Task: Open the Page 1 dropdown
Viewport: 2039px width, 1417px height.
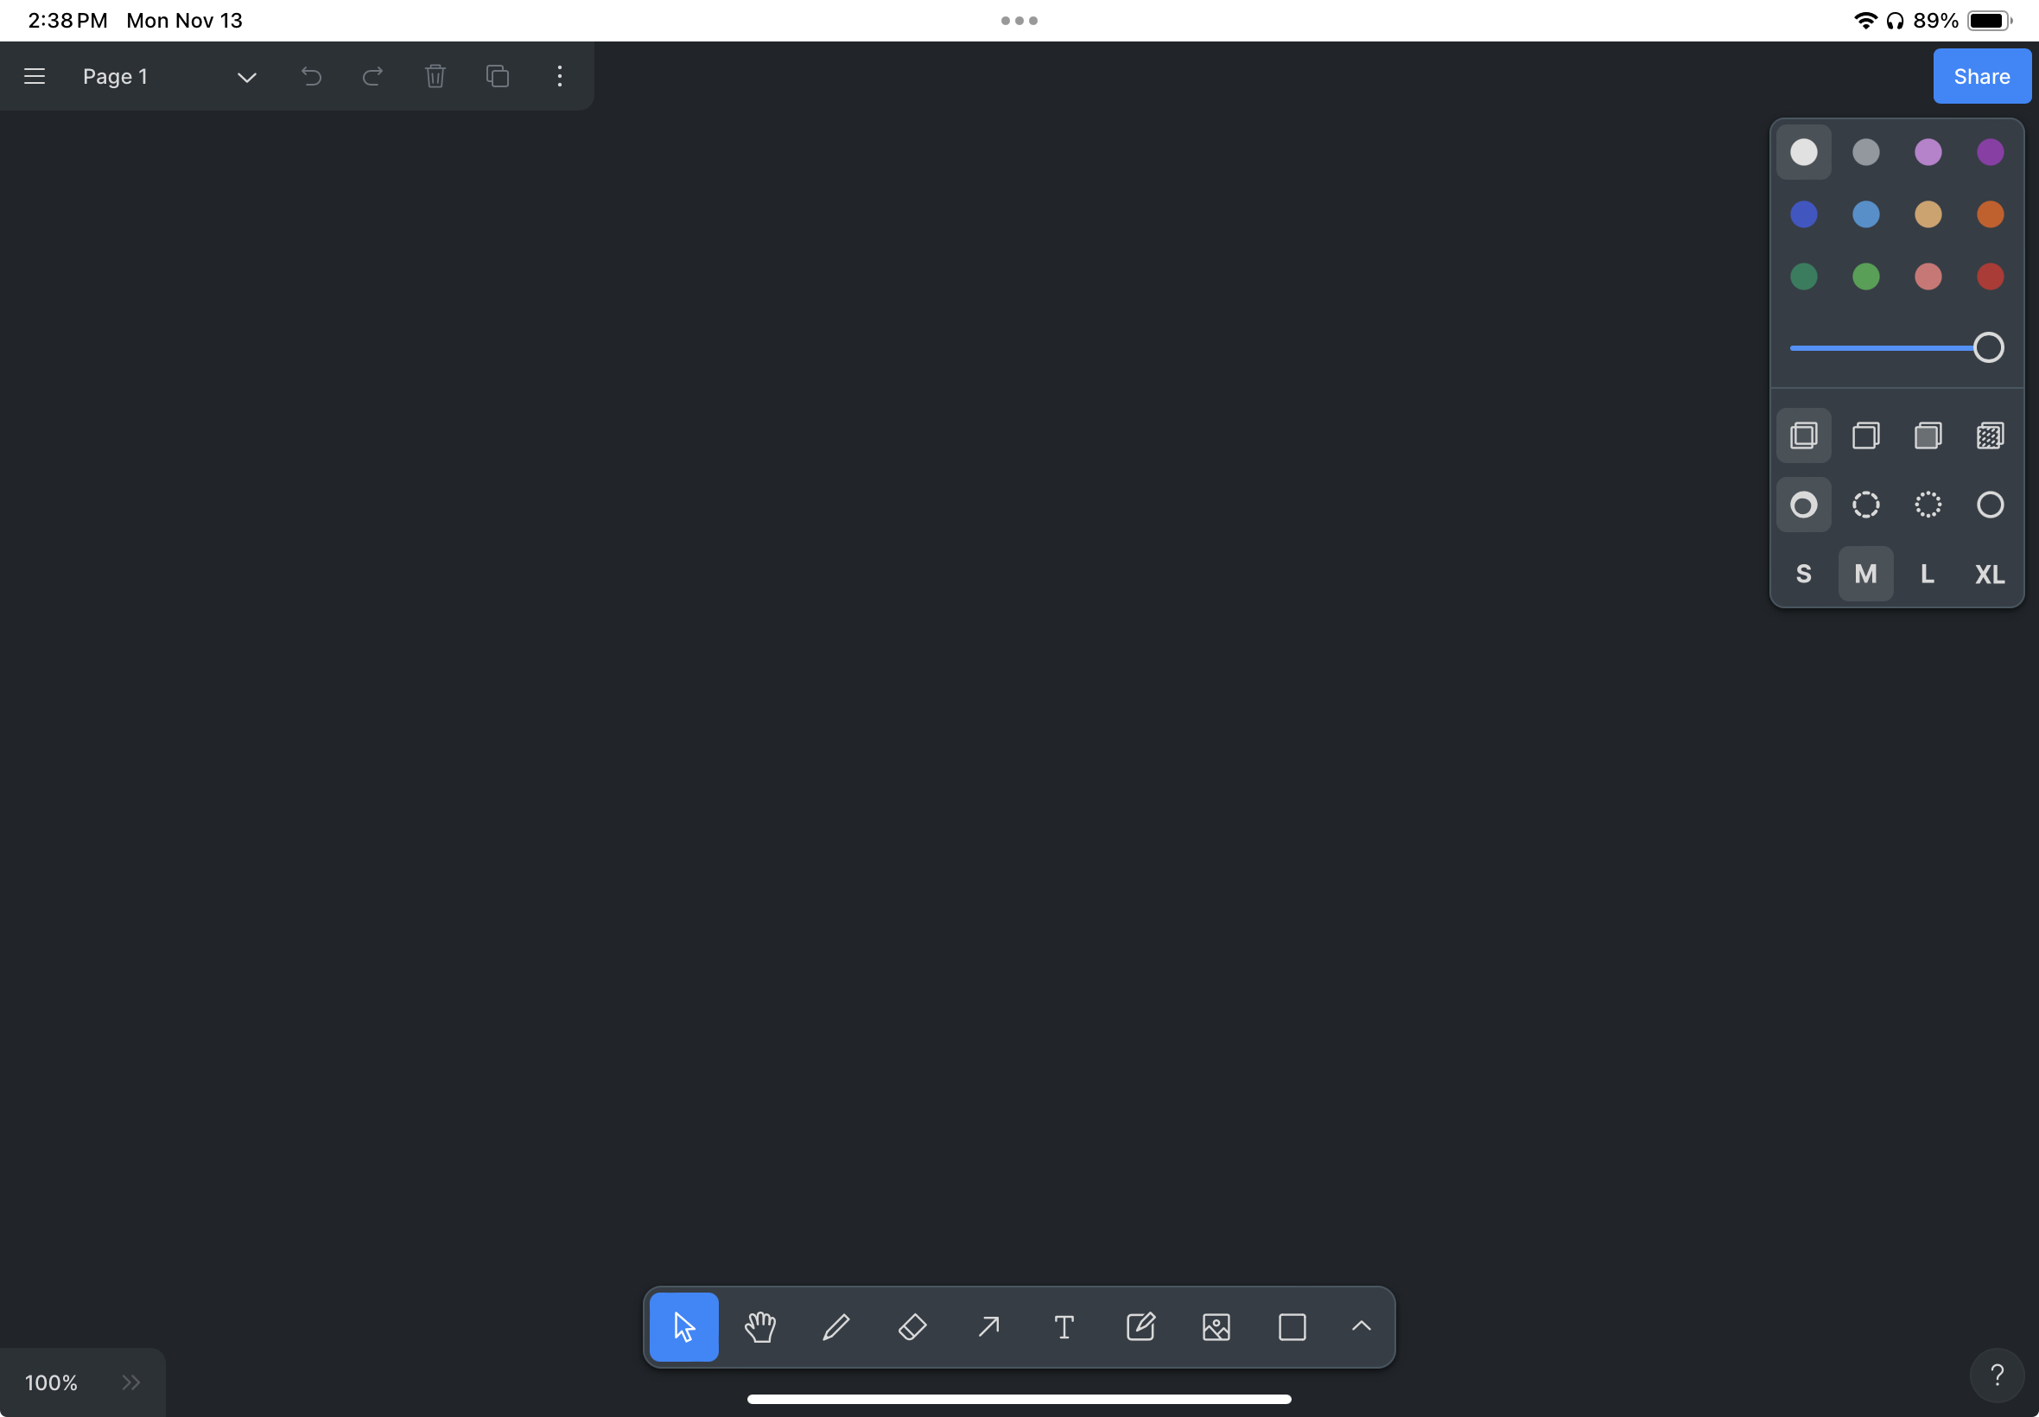Action: 246,76
